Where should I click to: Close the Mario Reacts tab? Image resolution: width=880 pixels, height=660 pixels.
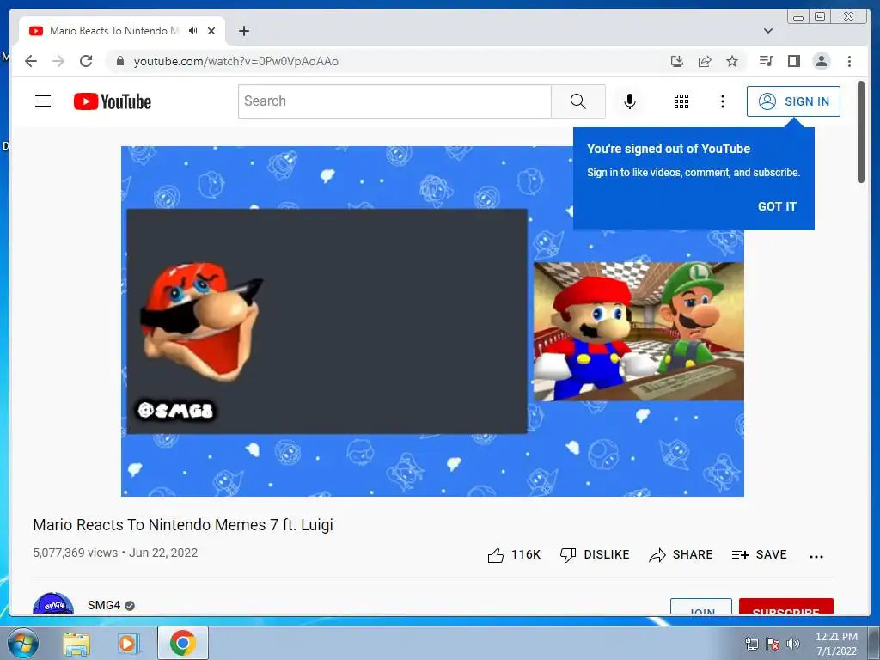click(211, 31)
